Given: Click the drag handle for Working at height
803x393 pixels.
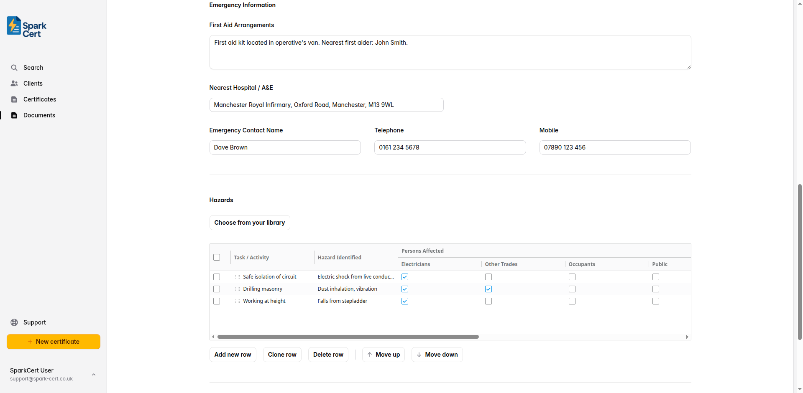Looking at the screenshot, I should pos(238,301).
